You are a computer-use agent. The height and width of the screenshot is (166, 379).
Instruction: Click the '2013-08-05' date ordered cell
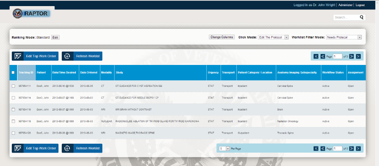pos(87,86)
